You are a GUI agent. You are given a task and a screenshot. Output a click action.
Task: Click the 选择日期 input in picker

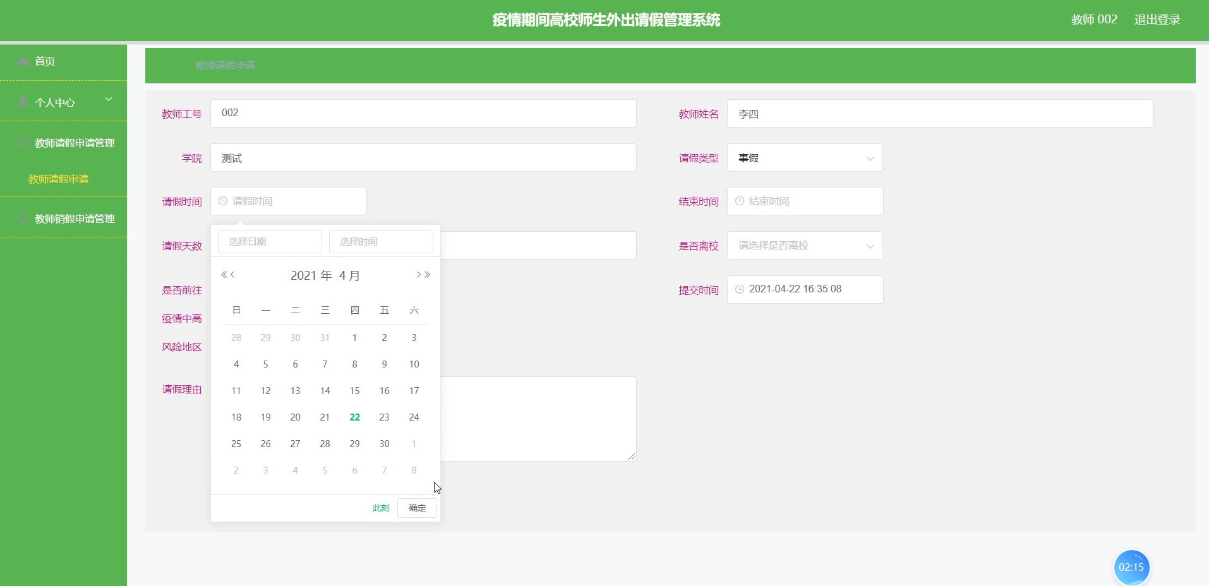[270, 242]
